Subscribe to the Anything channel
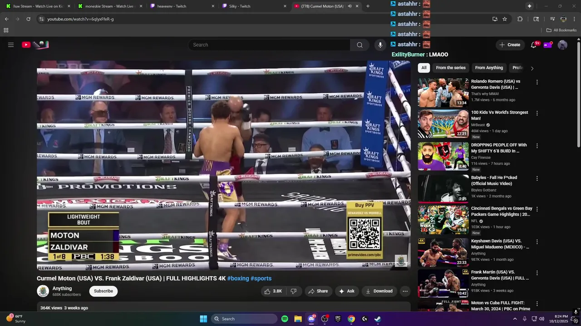The image size is (581, 326). 103,291
